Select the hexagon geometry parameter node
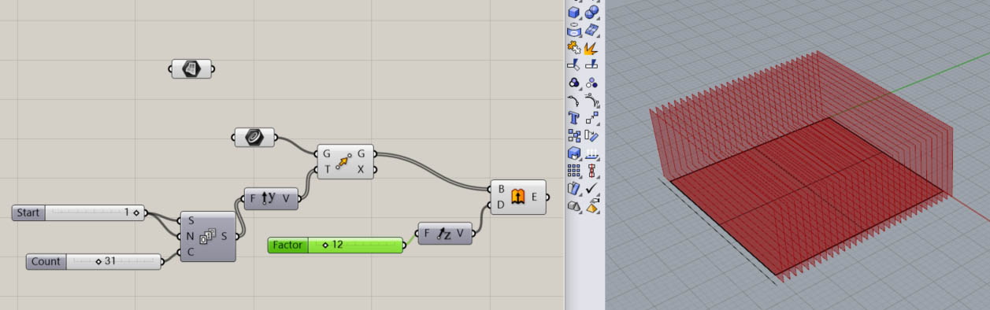This screenshot has width=990, height=310. 254,138
